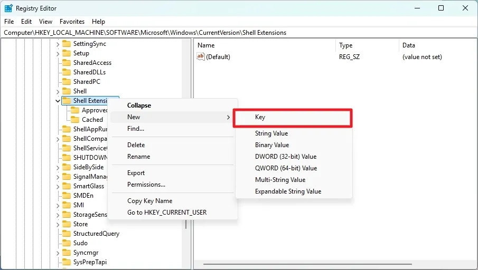The height and width of the screenshot is (270, 478).
Task: Click Permissions... in context menu
Action: click(x=146, y=185)
